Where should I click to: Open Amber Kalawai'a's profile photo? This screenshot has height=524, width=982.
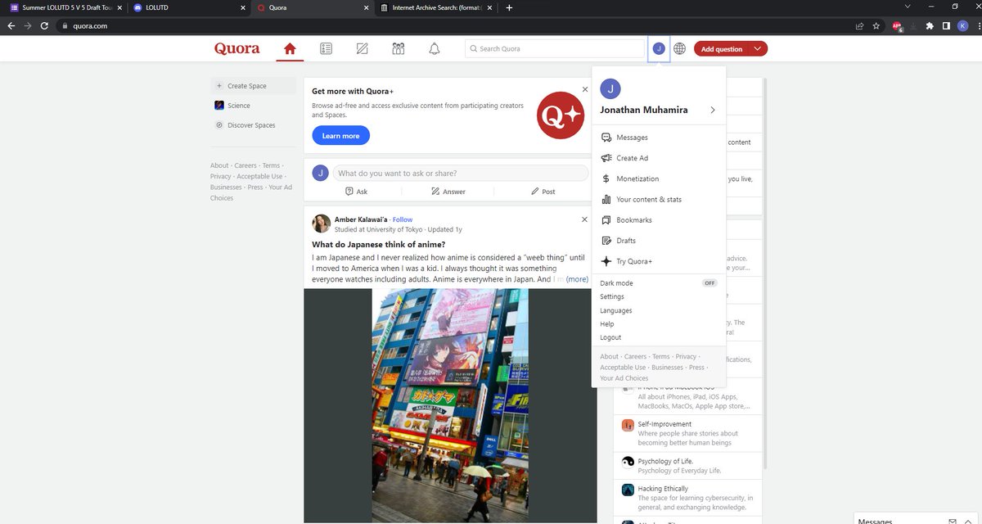coord(322,224)
